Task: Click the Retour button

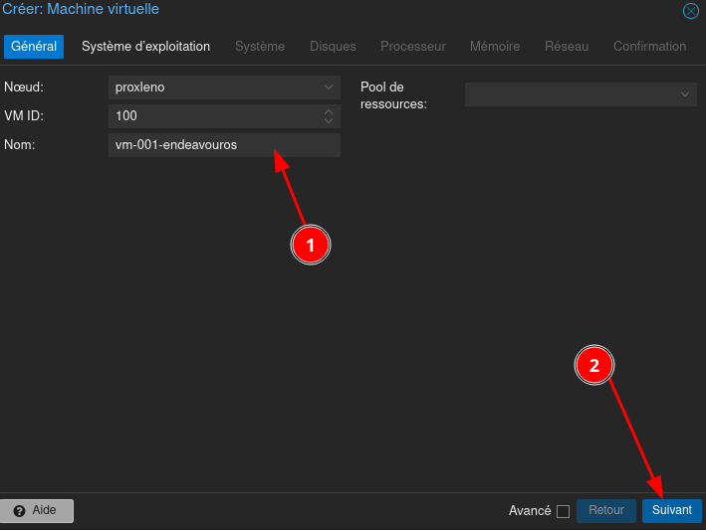Action: pos(605,510)
